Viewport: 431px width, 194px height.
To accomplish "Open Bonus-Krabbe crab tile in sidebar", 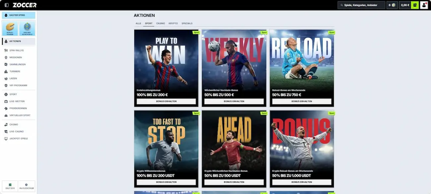I will point(10,28).
